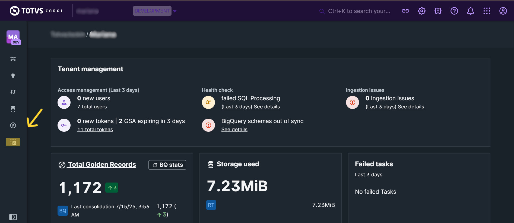Open the curly braces API icon
This screenshot has height=223, width=514.
pyautogui.click(x=438, y=11)
